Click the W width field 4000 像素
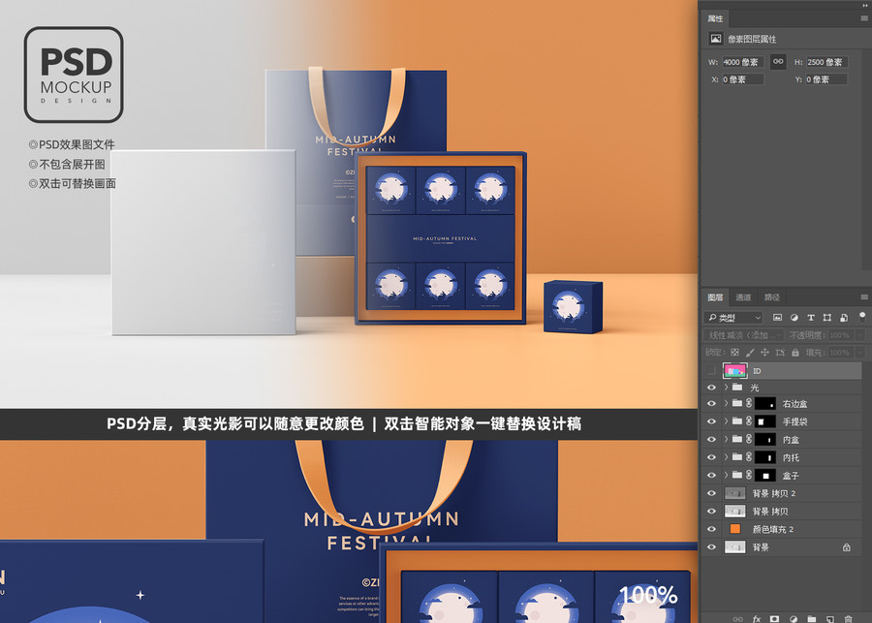This screenshot has height=623, width=872. coord(743,62)
